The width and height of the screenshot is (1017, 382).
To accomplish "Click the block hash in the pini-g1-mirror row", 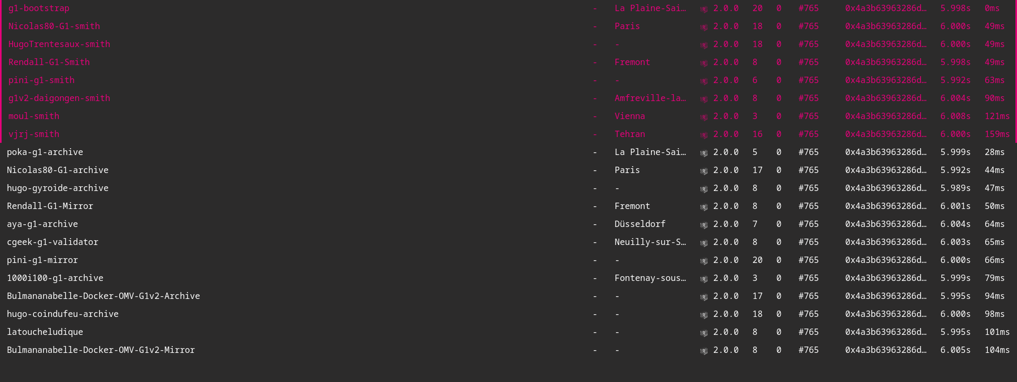I will click(x=886, y=260).
